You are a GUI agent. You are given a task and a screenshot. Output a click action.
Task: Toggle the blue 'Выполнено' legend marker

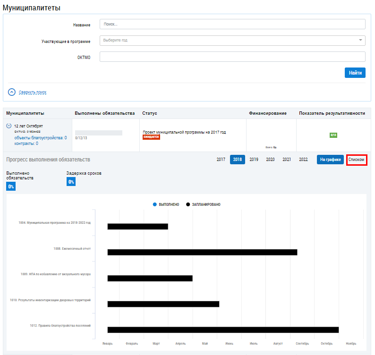pos(155,204)
